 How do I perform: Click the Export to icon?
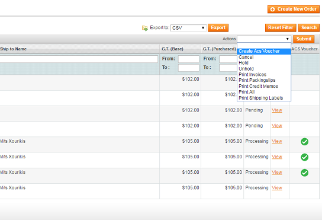145,28
